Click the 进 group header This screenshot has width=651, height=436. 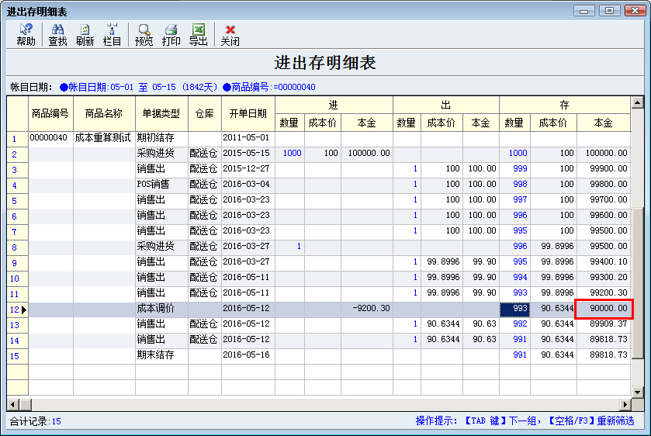(334, 105)
